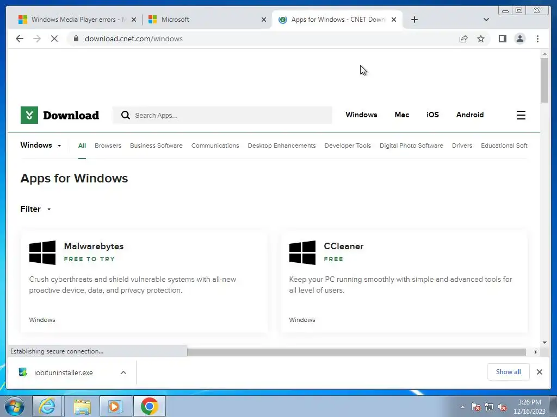Click the vertical page scrollbar thumb
The height and width of the screenshot is (417, 557).
coord(544,80)
